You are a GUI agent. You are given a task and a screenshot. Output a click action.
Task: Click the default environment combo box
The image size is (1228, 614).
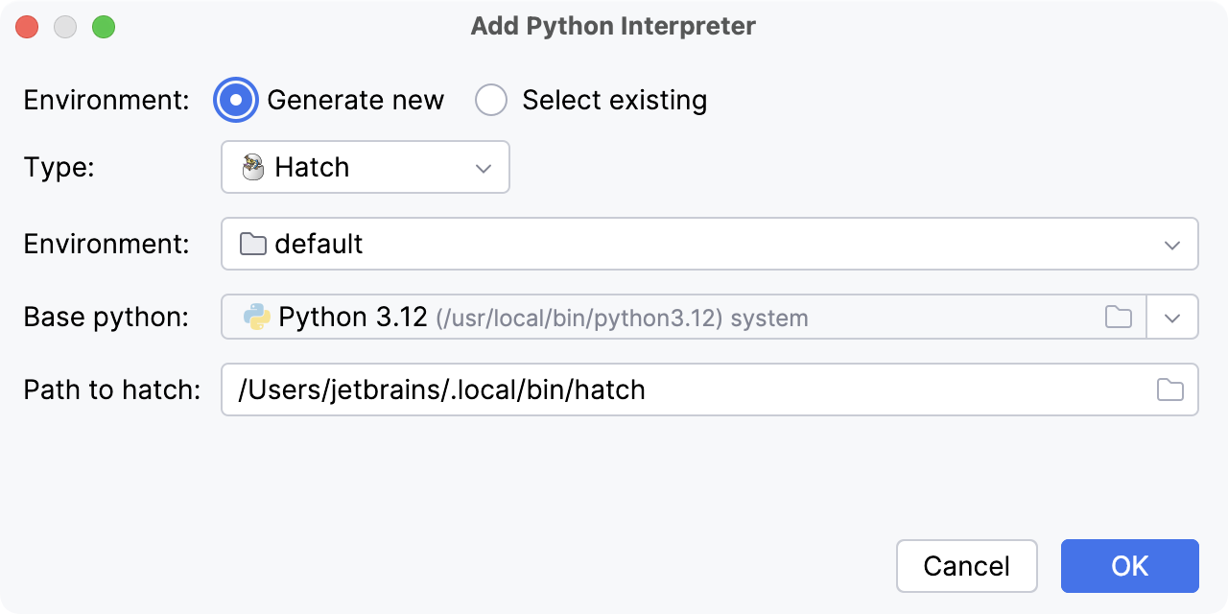tap(672, 244)
